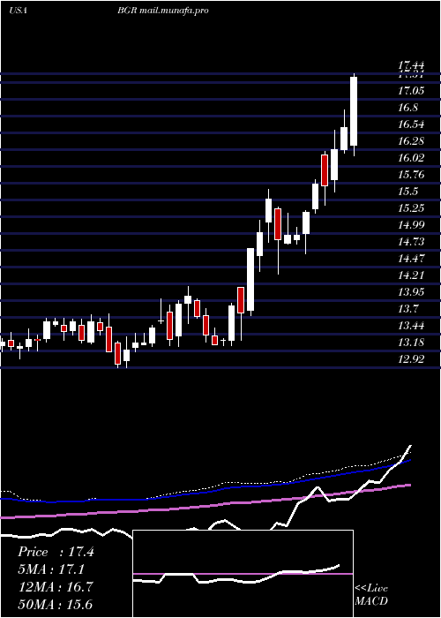The height and width of the screenshot is (618, 441).
Task: Click the 5MA : 17.1 readout
Action: tap(53, 569)
